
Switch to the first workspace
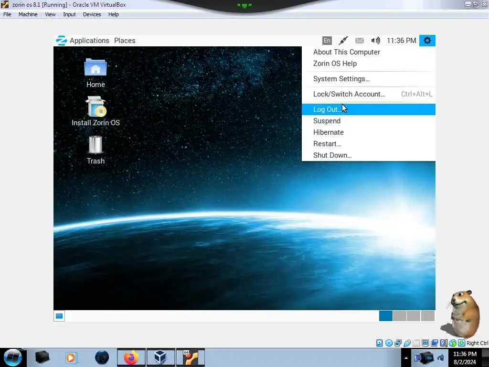click(385, 316)
